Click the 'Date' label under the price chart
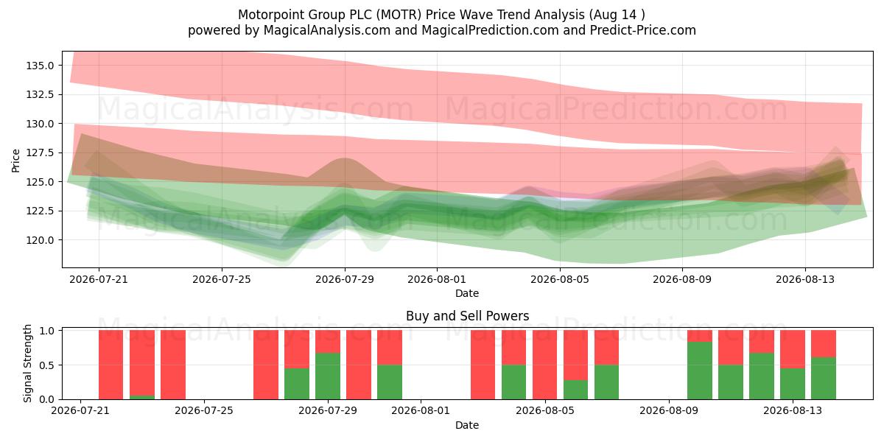This screenshot has width=884, height=442. point(467,293)
